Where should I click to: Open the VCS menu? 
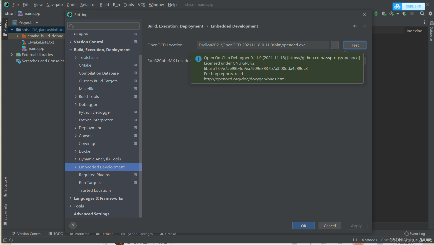[141, 5]
